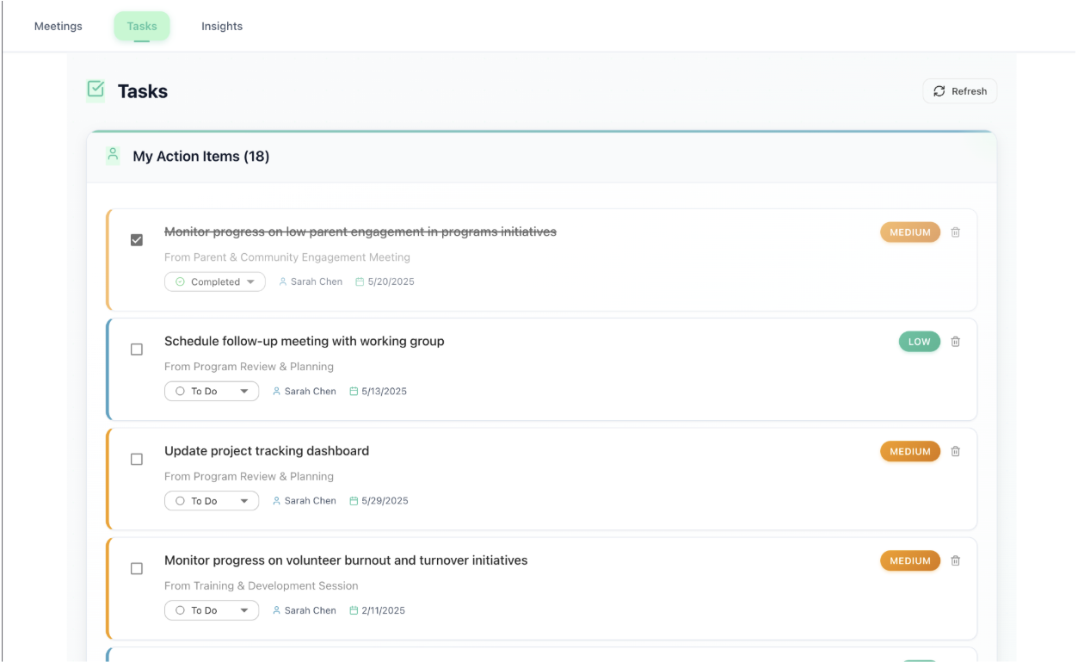Uncheck the completed parent engagement task
This screenshot has height=668, width=1084.
click(137, 240)
